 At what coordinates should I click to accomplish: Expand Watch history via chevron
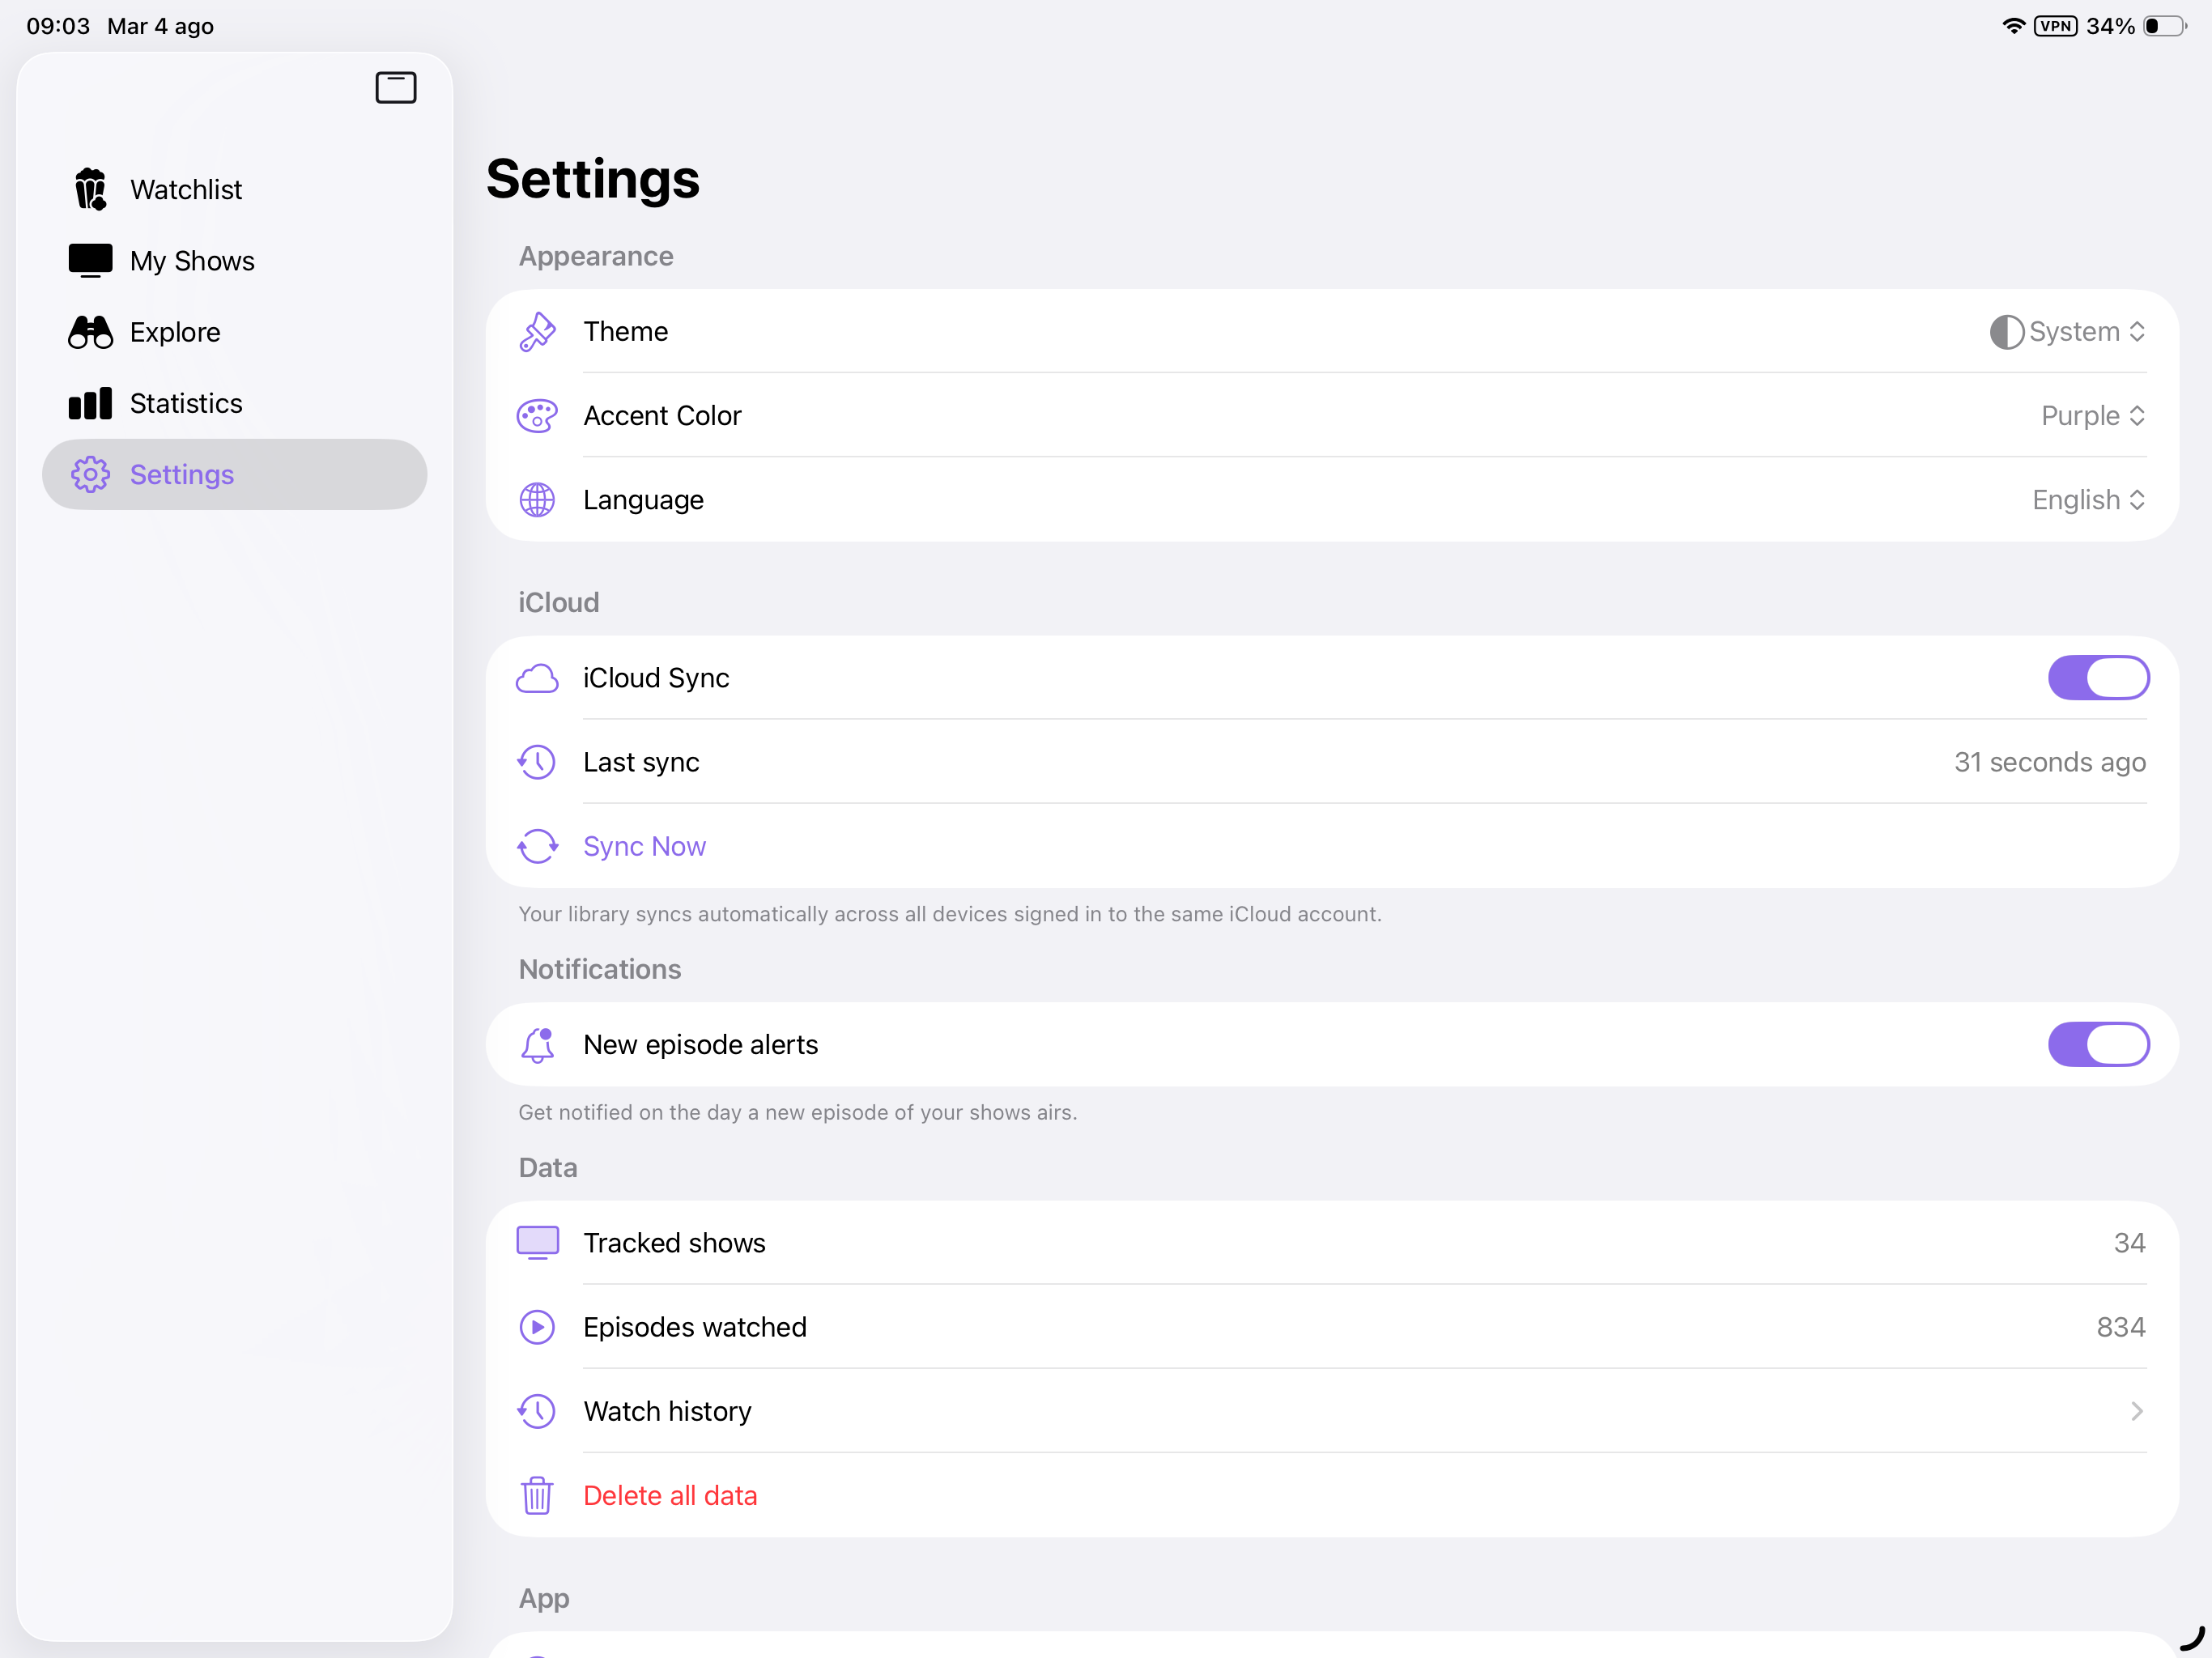(2137, 1411)
